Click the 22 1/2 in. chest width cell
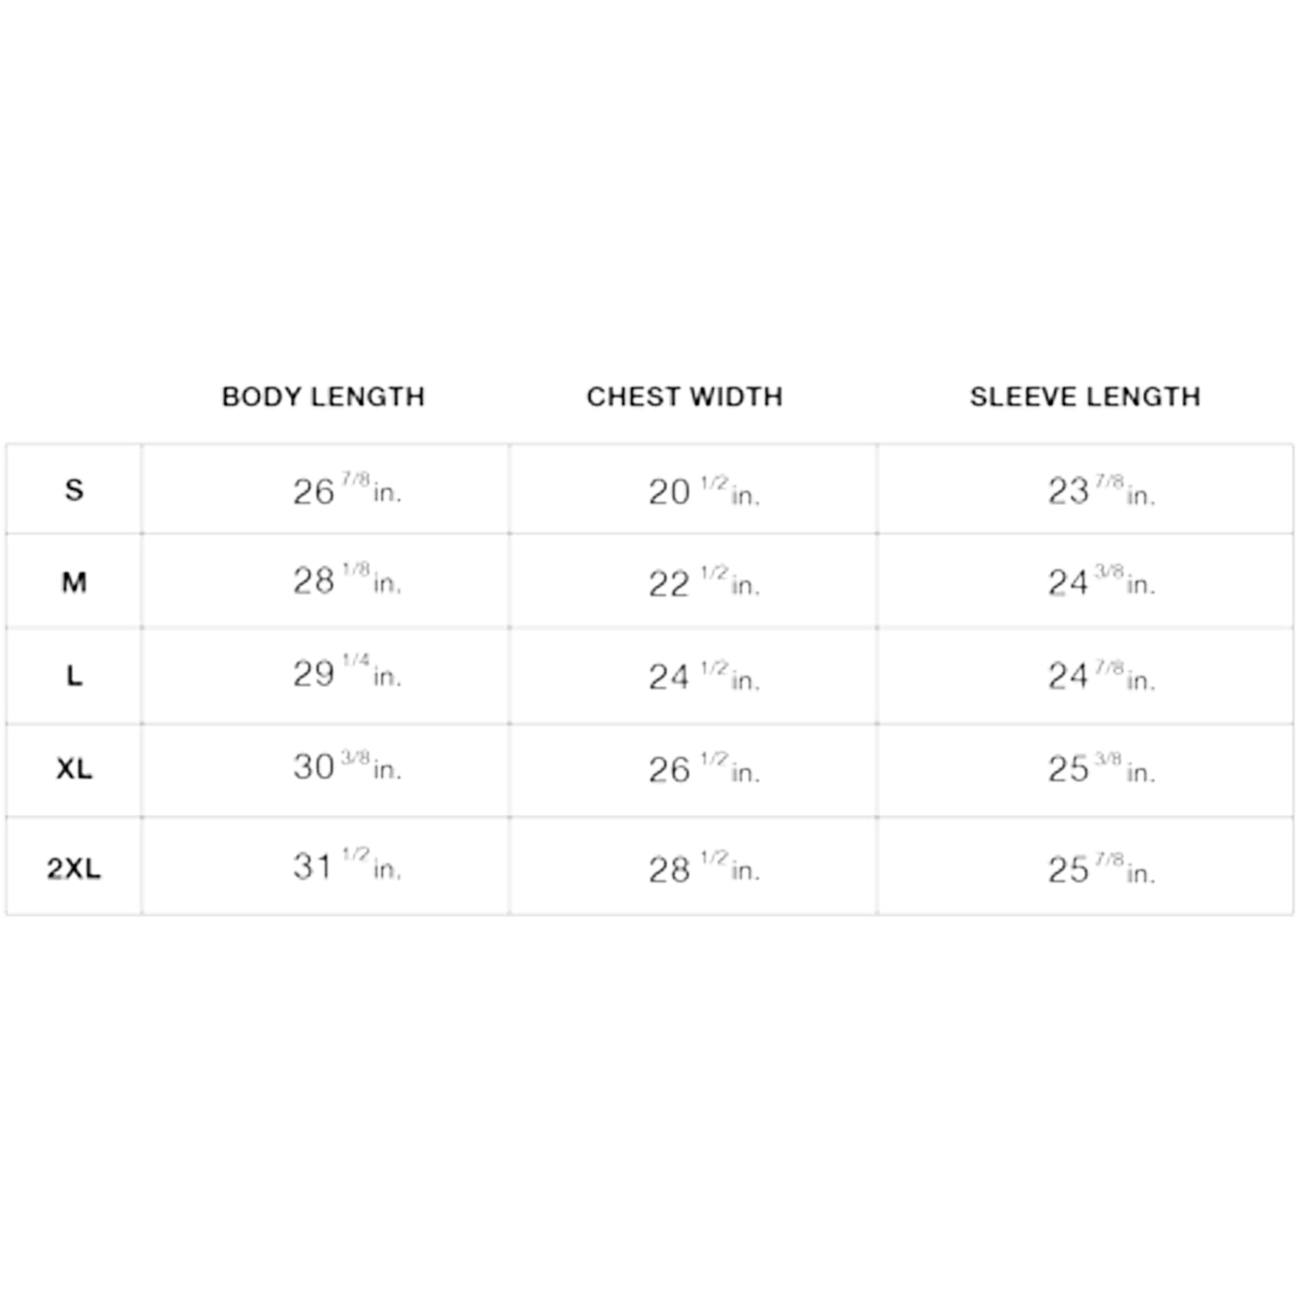 693,581
